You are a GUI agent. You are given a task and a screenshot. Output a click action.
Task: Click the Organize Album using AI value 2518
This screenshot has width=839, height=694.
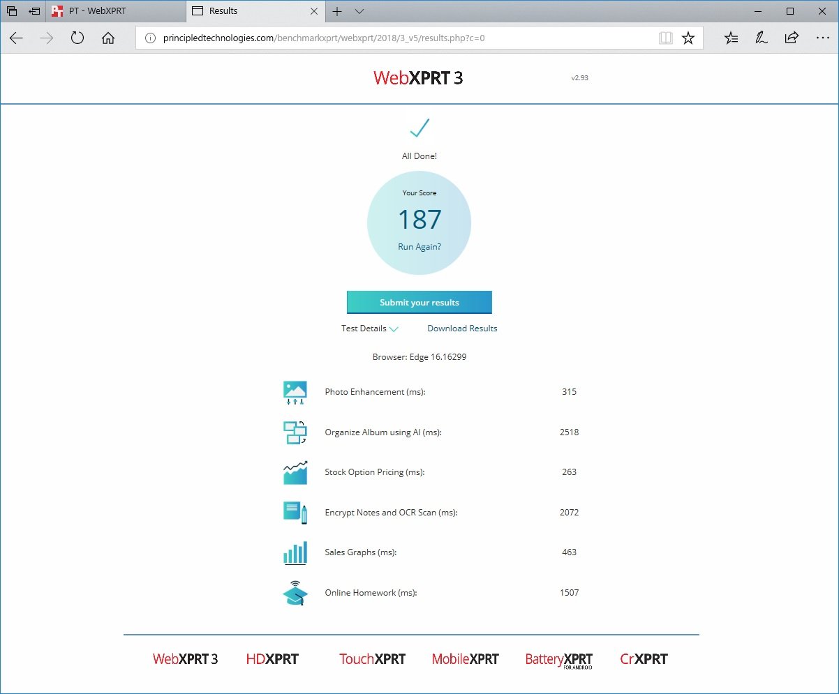point(570,432)
